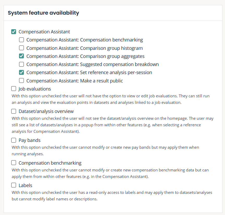The height and width of the screenshot is (215, 225).
Task: Click the Pay bands description text
Action: coord(105,151)
